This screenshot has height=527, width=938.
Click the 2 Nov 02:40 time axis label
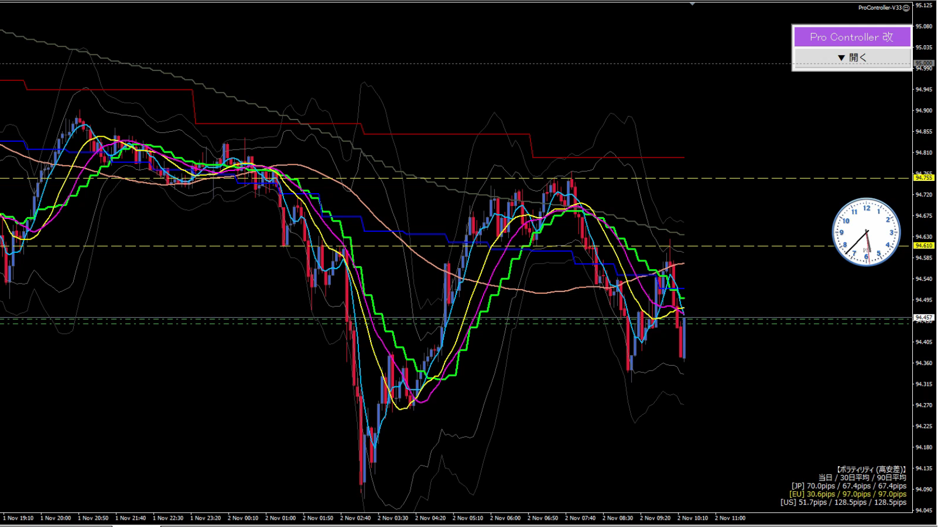coord(355,518)
